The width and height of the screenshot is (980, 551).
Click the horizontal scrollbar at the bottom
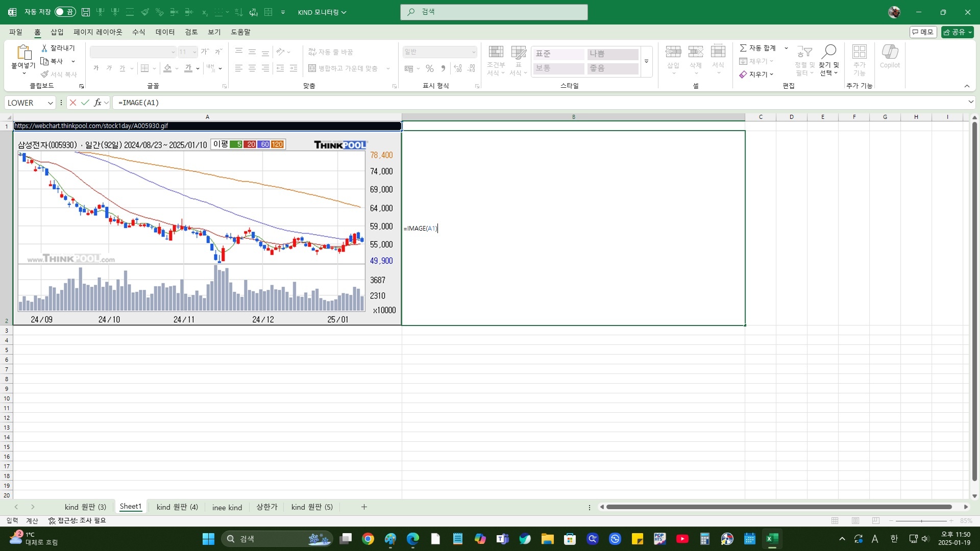[779, 507]
